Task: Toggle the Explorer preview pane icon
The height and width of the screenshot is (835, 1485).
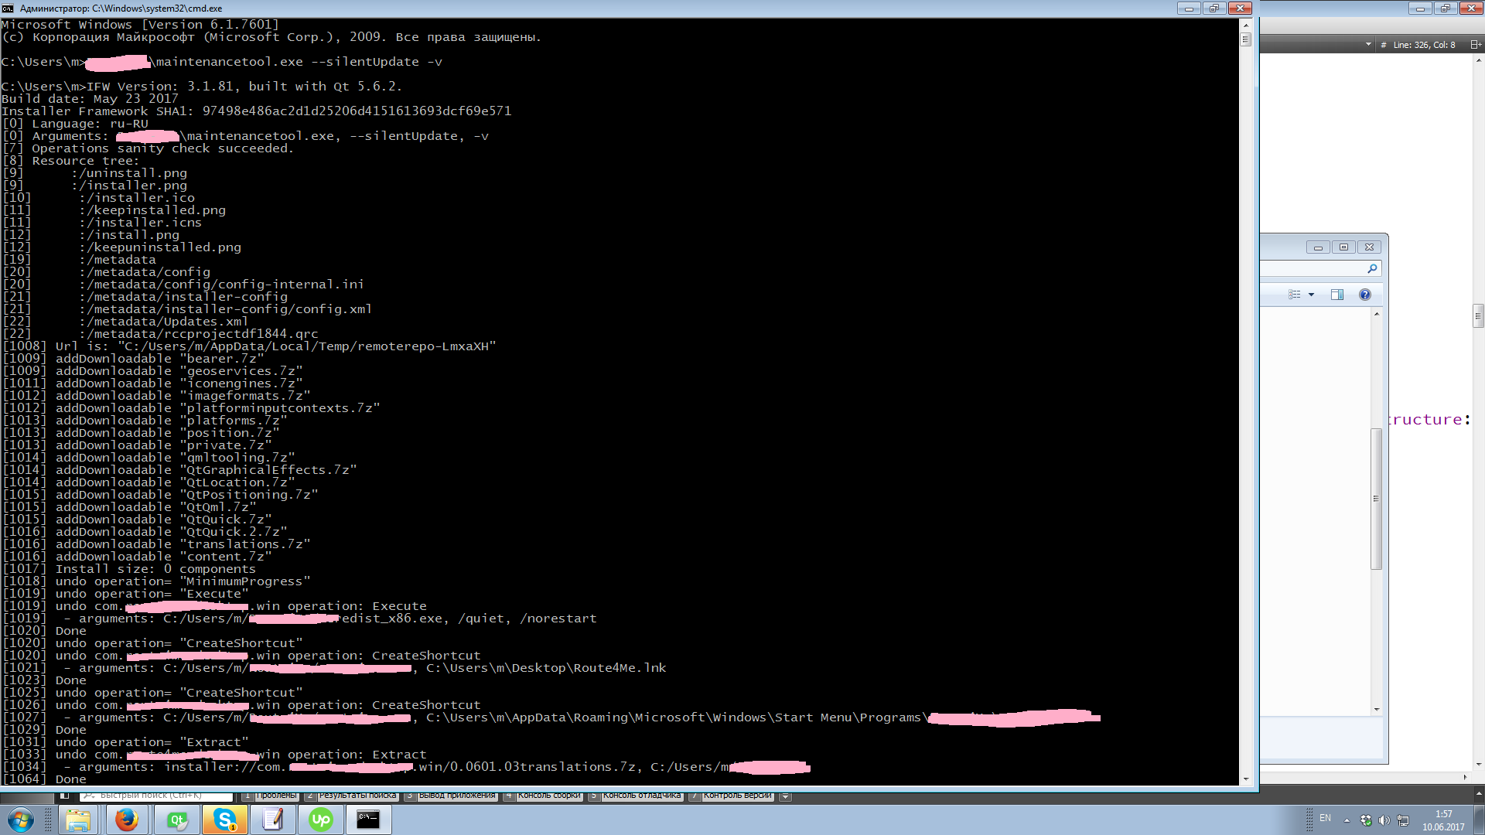Action: pyautogui.click(x=1336, y=295)
